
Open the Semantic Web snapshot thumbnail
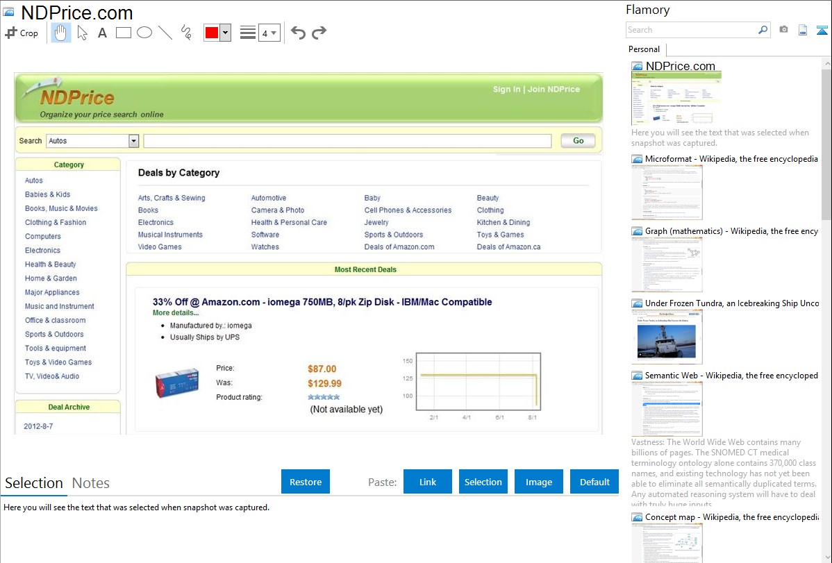tap(667, 409)
